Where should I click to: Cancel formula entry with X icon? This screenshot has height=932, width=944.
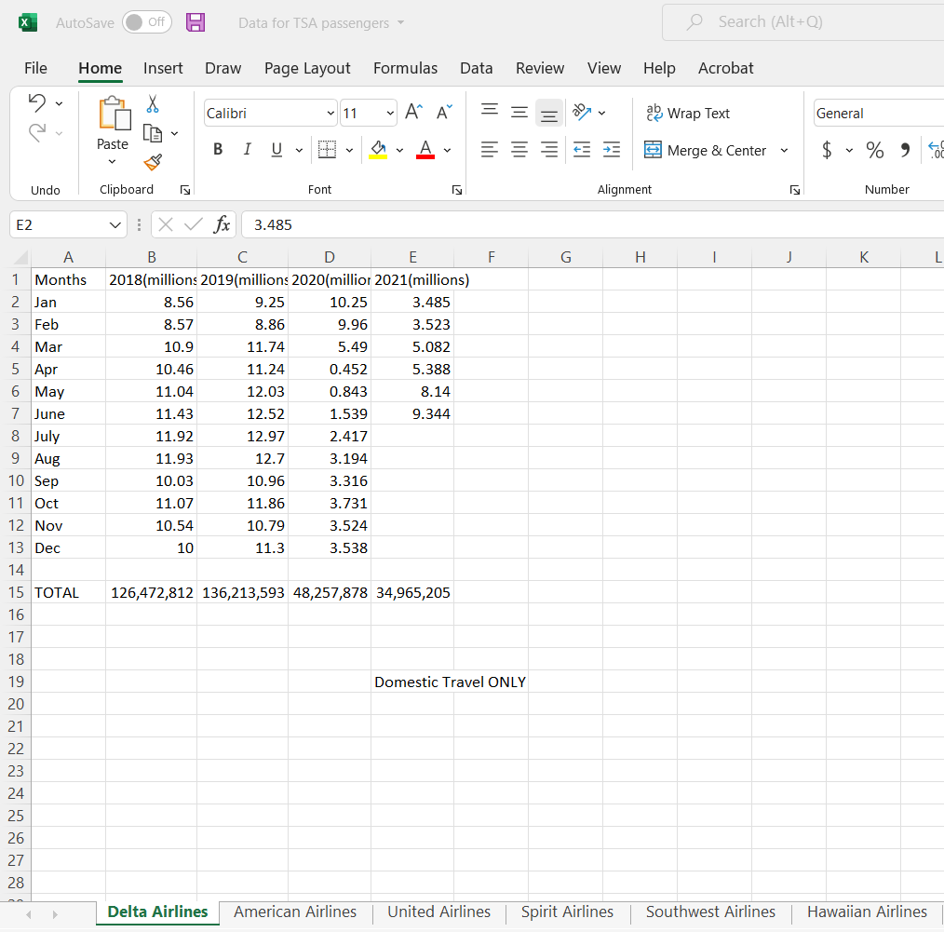[x=166, y=224]
